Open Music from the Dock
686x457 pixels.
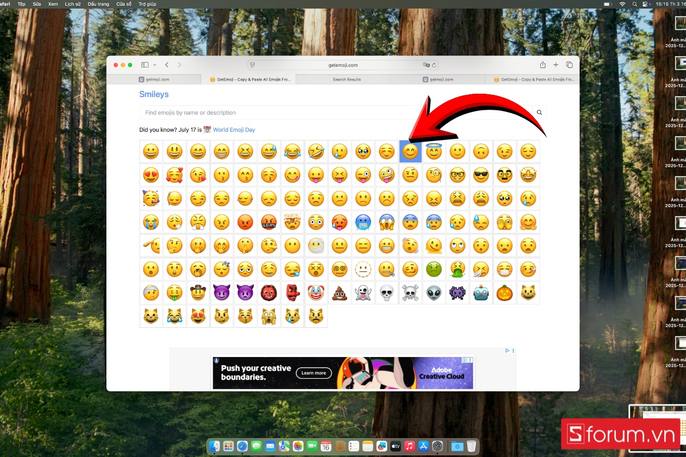[409, 446]
